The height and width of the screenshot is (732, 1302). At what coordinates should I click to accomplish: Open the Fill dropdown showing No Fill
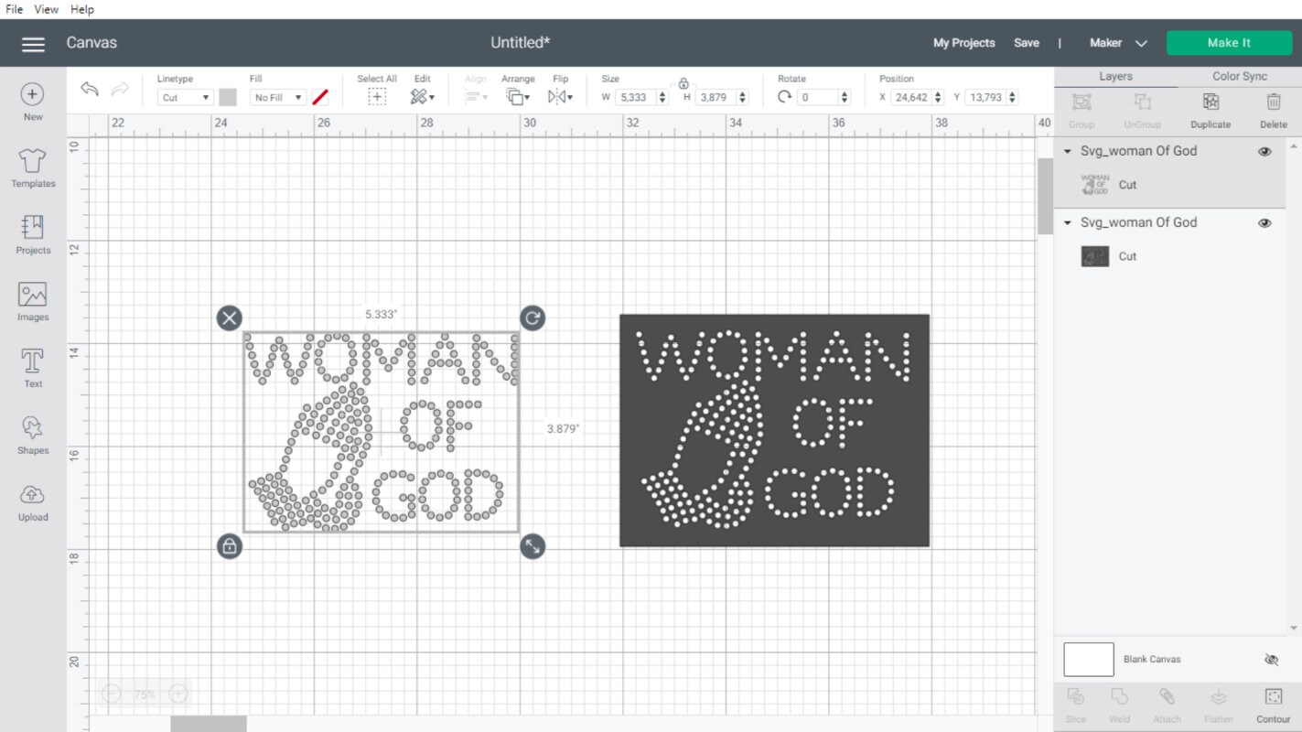coord(277,97)
